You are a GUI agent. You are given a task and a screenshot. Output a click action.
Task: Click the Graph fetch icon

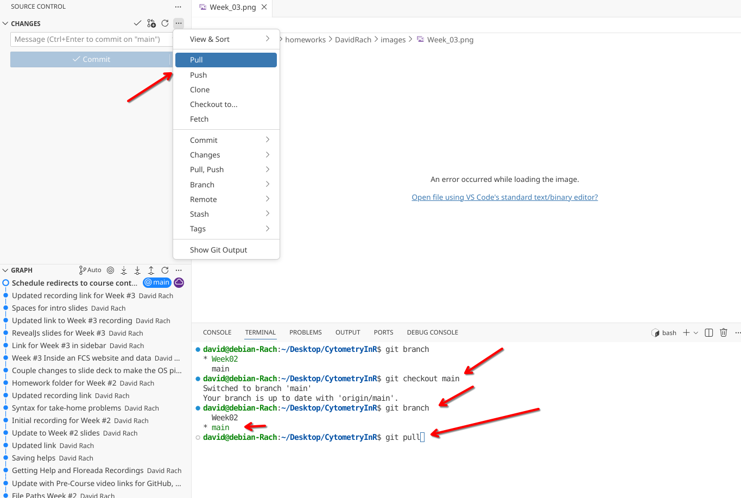(124, 270)
